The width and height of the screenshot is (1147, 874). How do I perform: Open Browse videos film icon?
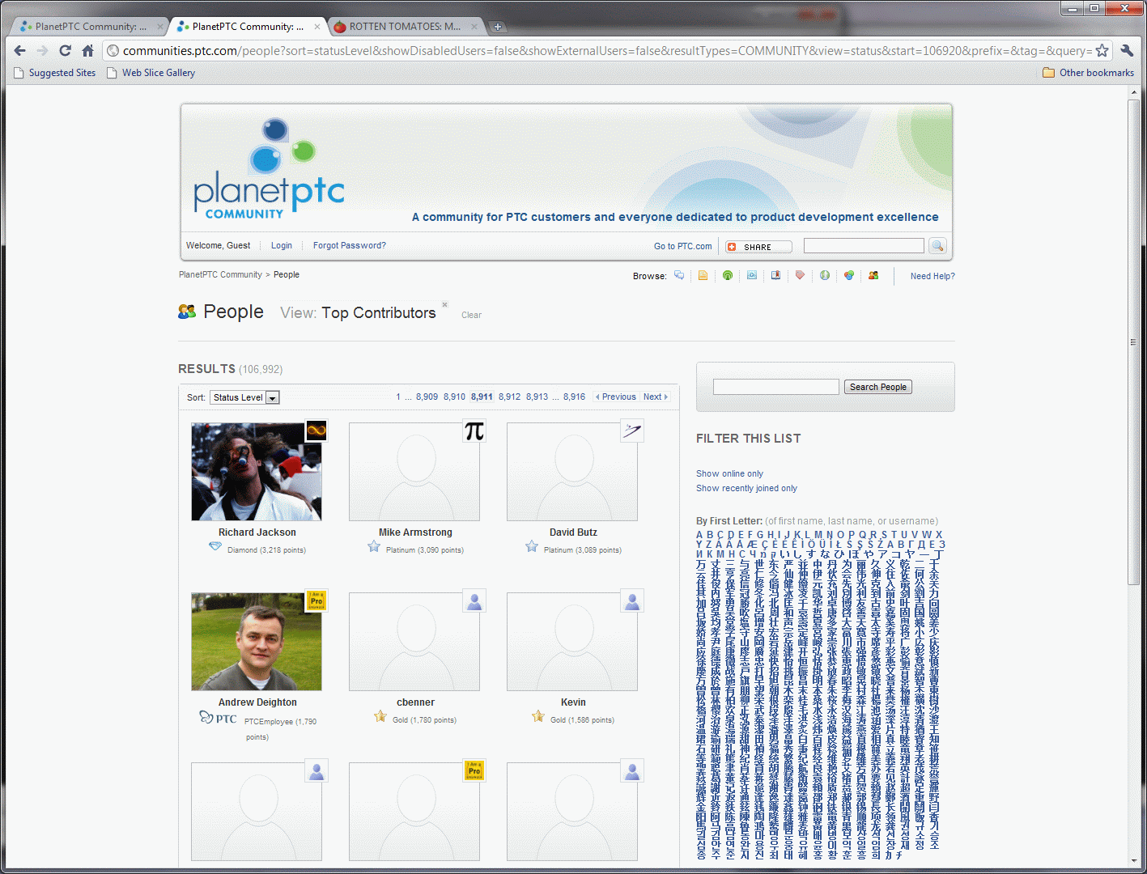(752, 276)
